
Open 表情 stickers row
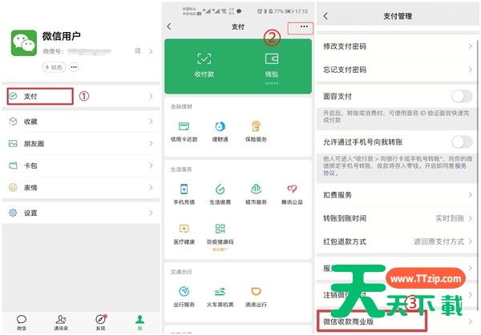click(81, 188)
